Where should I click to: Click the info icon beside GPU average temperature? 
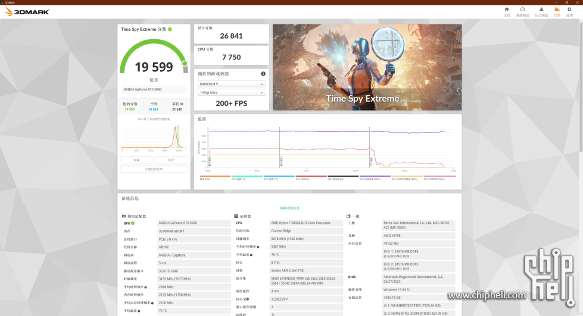point(139,311)
